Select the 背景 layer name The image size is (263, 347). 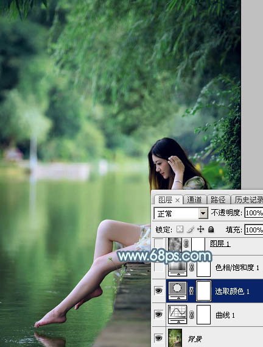click(195, 338)
